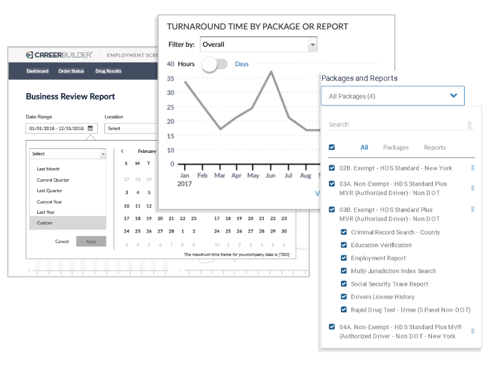491x365 pixels.
Task: Click the packages Search input field
Action: (396, 125)
